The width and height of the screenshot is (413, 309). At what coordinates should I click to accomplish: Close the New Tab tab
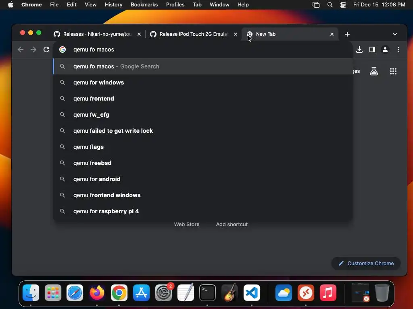tap(332, 34)
